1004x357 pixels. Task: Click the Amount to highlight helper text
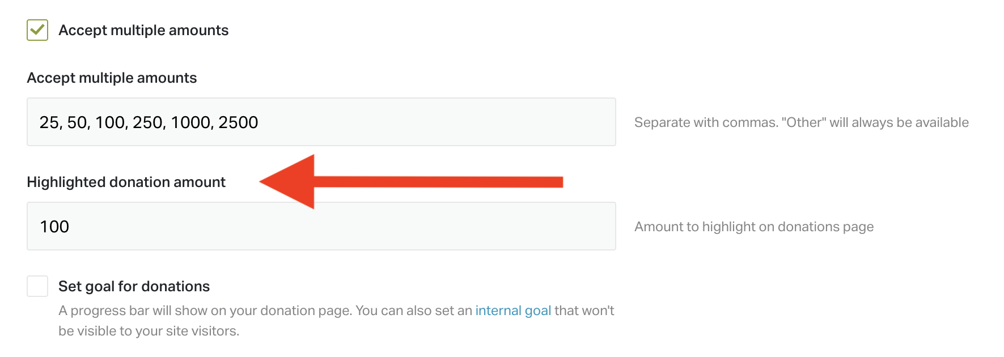[754, 226]
